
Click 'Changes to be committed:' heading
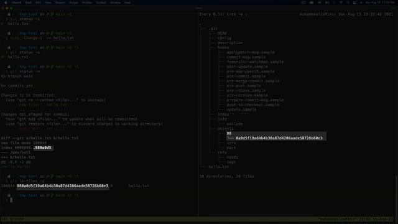(28, 95)
